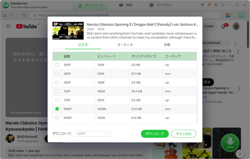Click the URL address field

tap(125, 15)
